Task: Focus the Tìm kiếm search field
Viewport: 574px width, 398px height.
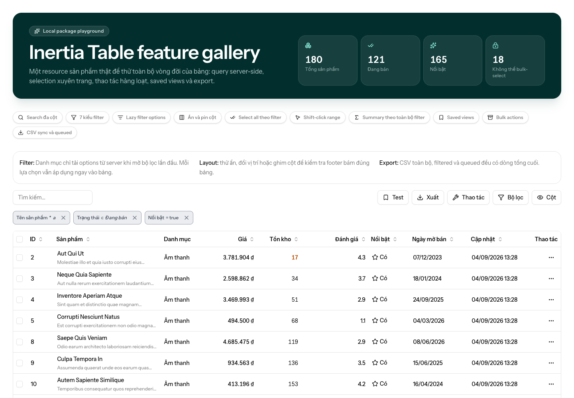Action: 53,197
